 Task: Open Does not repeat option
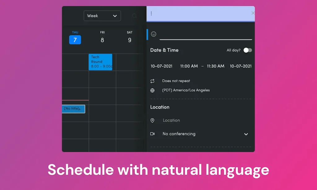(x=176, y=81)
